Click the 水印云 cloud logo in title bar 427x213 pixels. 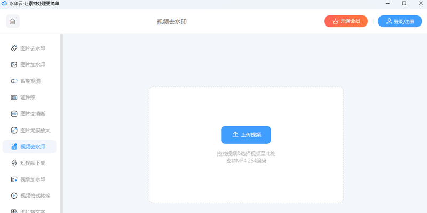tap(4, 4)
